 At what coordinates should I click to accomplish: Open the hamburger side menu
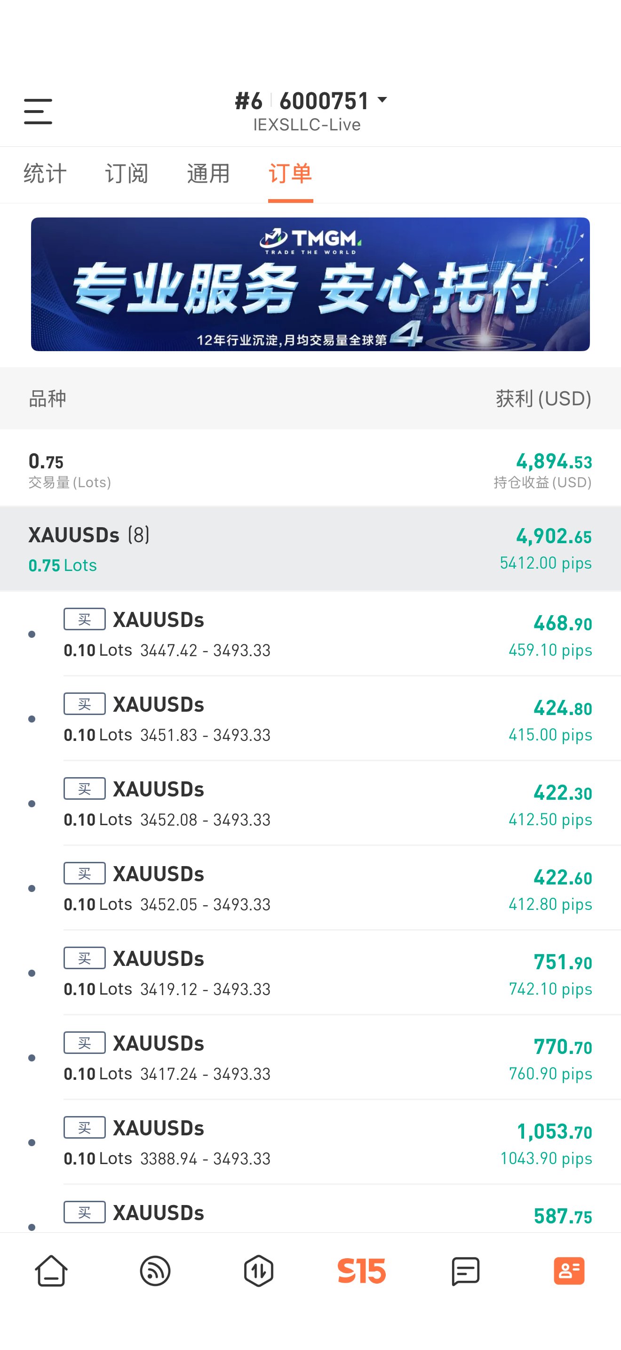38,111
